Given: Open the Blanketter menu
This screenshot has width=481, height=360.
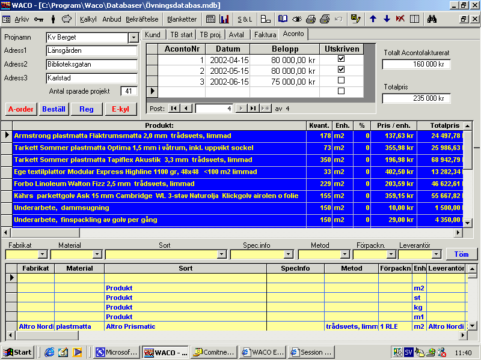Looking at the screenshot, I should coord(182,19).
